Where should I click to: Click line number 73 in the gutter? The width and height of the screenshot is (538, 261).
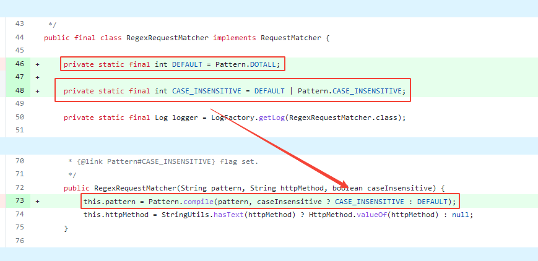point(19,201)
